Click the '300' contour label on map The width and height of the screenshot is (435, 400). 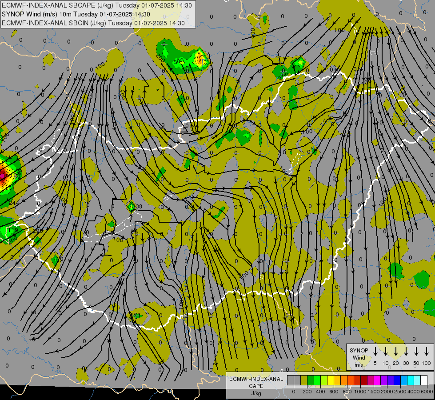(179, 60)
